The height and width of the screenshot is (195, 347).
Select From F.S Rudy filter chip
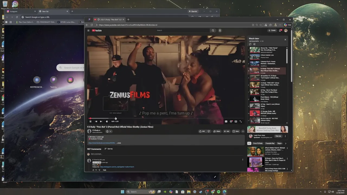click(x=258, y=143)
